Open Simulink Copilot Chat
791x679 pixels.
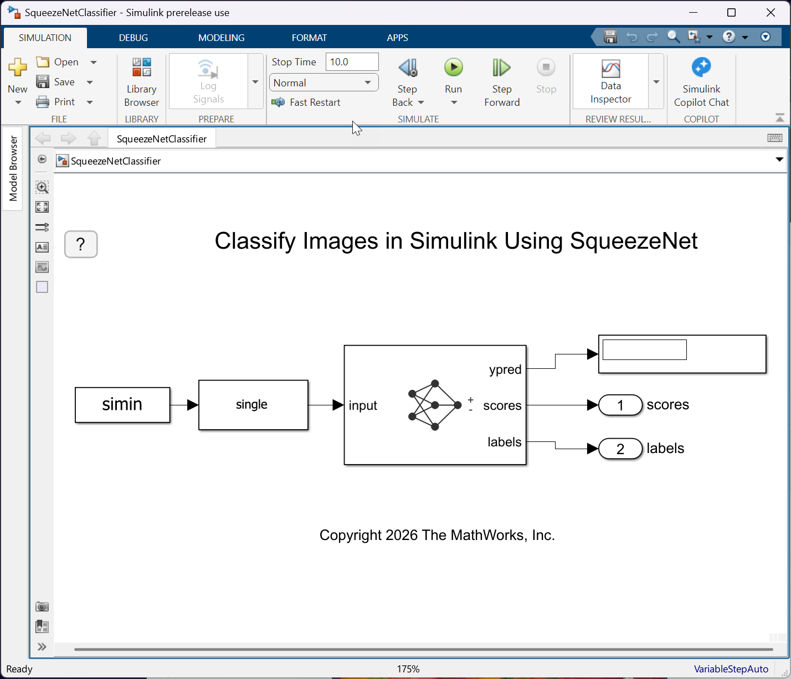[701, 81]
